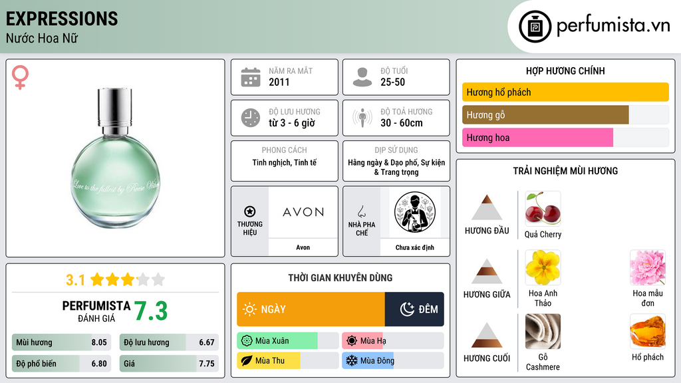Click the TRẢI NGHIỆM MÙI HƯƠNG heading
Screen dimensions: 681x383
[565, 171]
